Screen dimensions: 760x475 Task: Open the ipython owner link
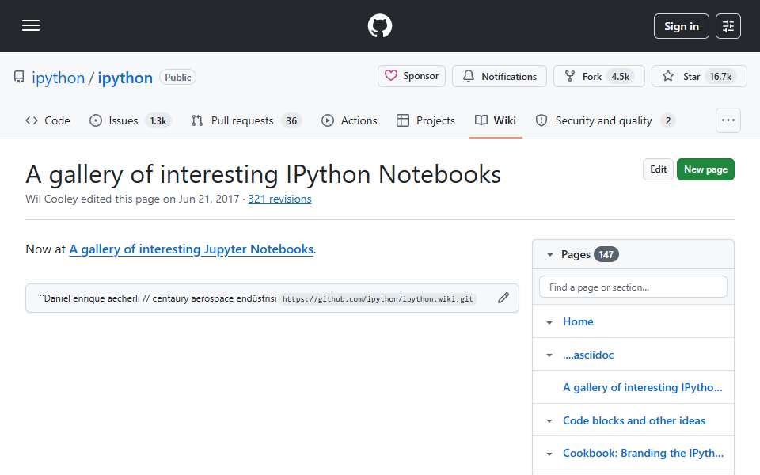tap(58, 78)
